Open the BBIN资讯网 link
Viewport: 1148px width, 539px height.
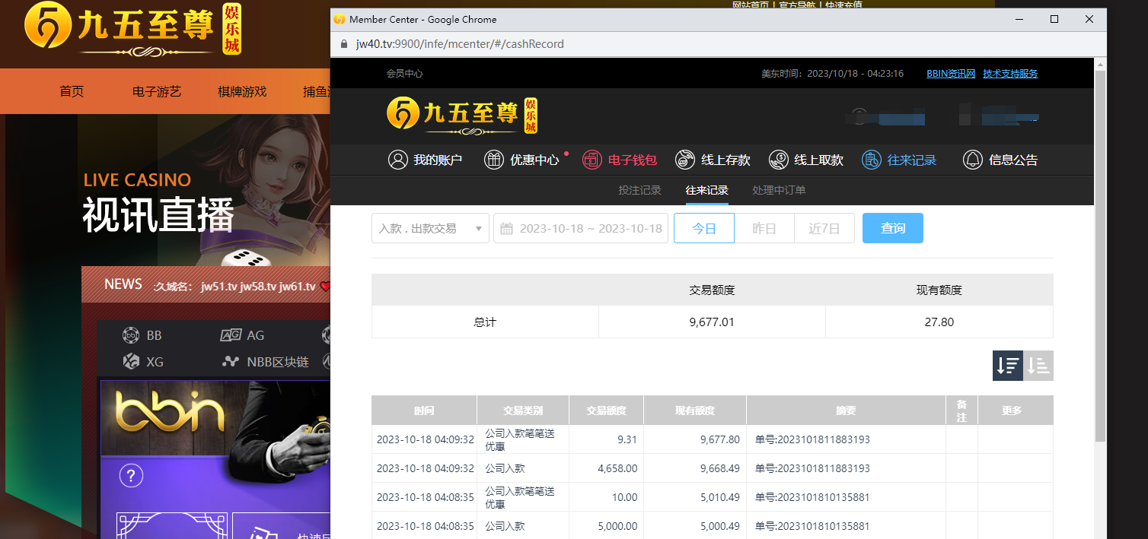(x=950, y=74)
